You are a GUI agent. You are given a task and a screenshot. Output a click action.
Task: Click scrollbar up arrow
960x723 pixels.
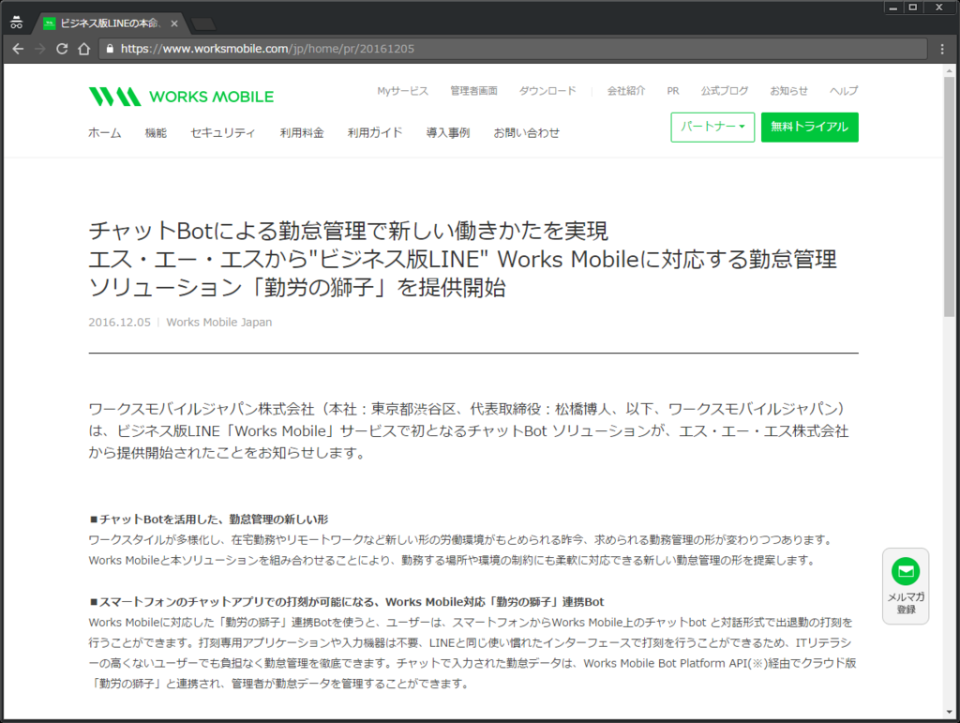click(950, 70)
